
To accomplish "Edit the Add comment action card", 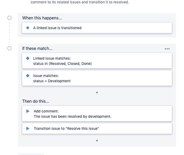I will point(97,114).
